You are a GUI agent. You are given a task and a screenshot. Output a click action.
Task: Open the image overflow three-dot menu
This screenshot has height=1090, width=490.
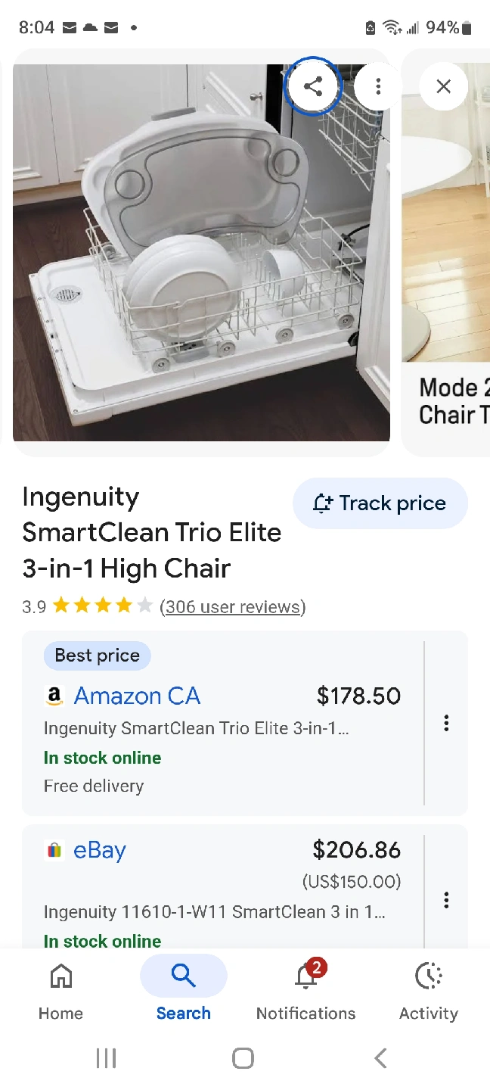pos(378,86)
